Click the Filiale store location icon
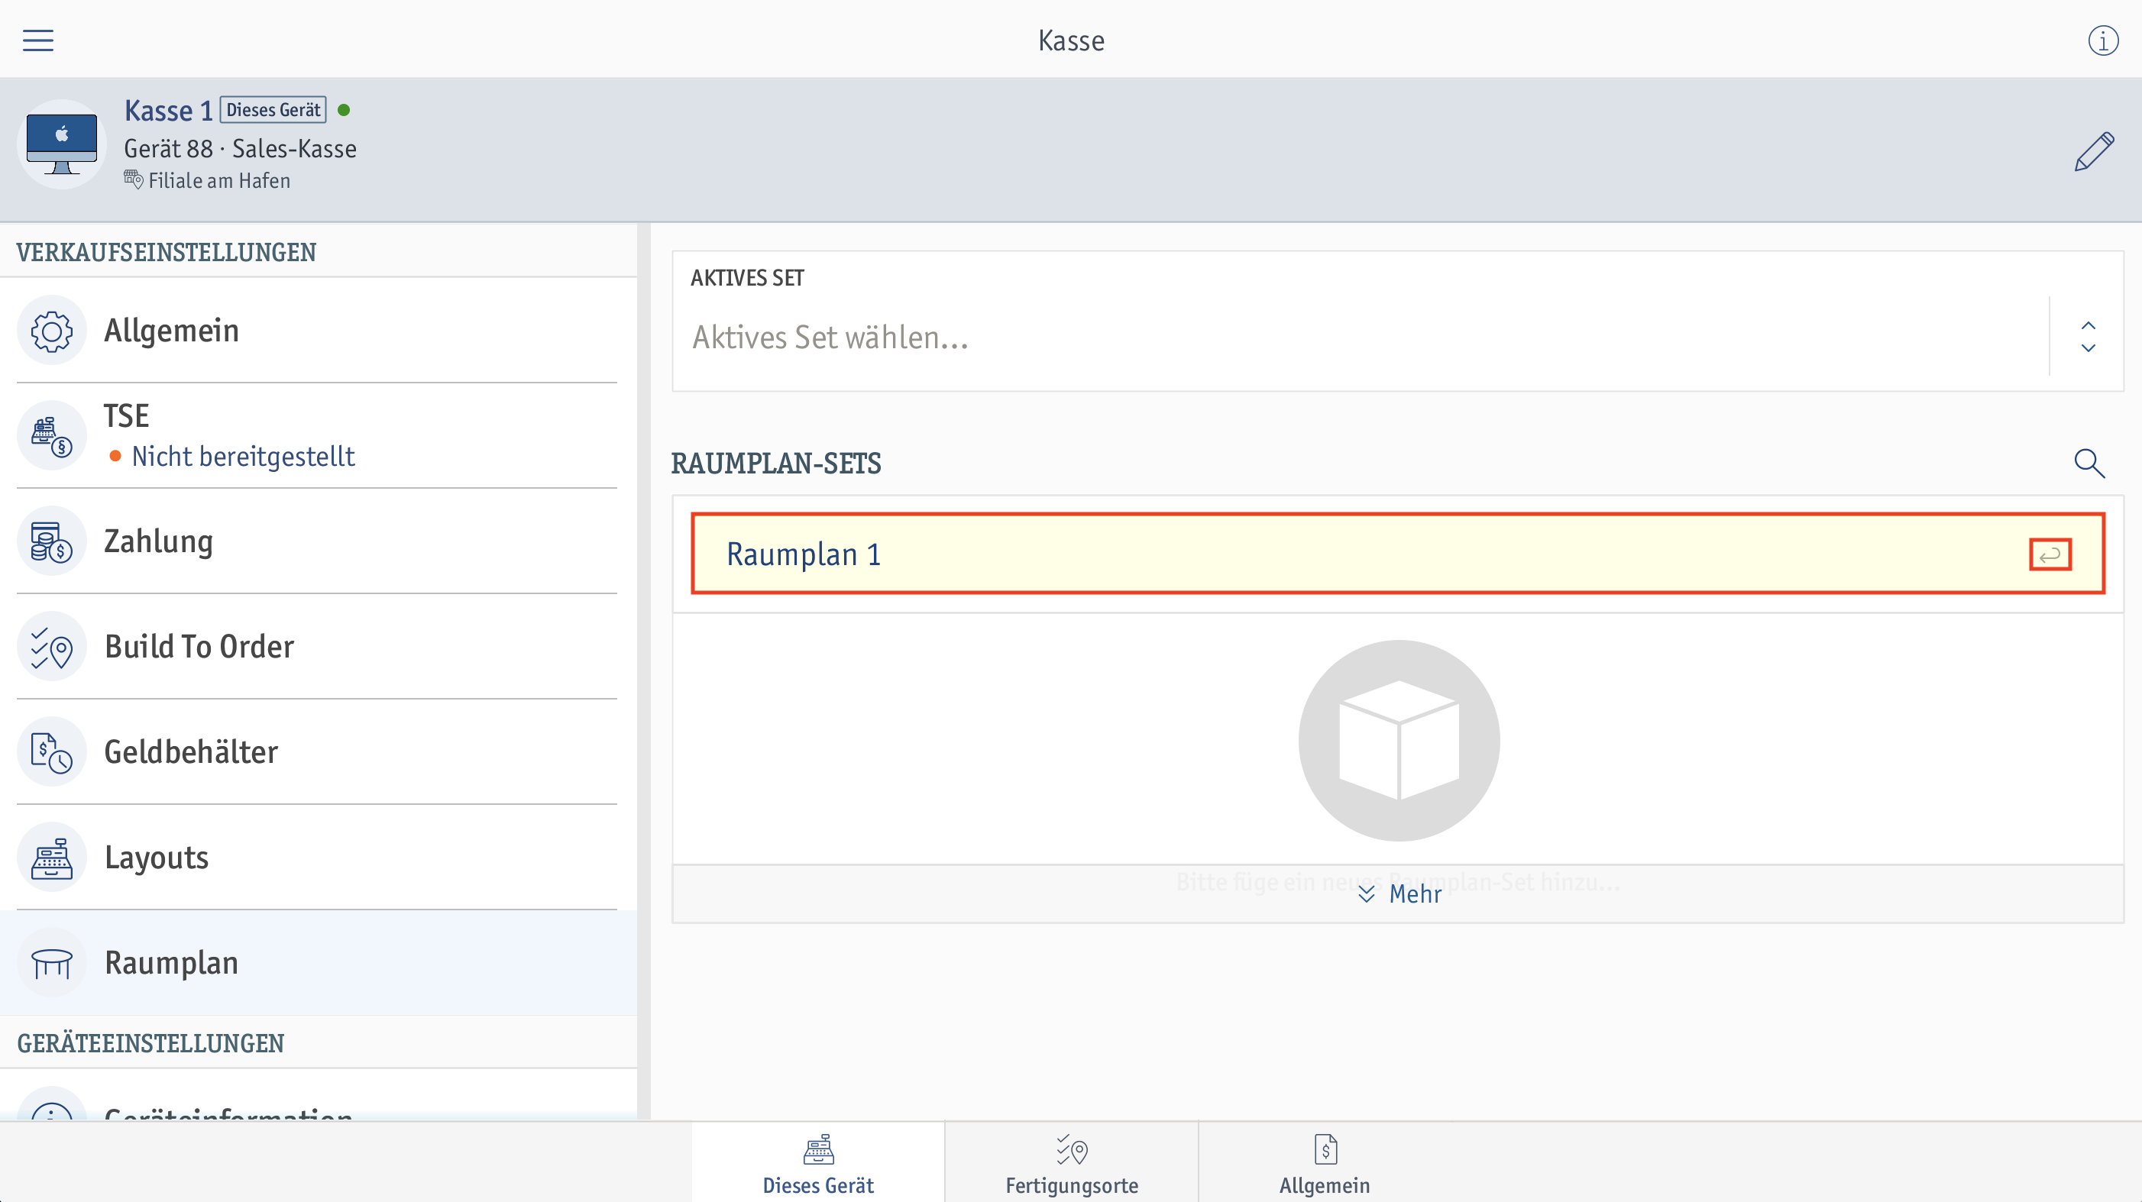Image resolution: width=2142 pixels, height=1202 pixels. (133, 179)
